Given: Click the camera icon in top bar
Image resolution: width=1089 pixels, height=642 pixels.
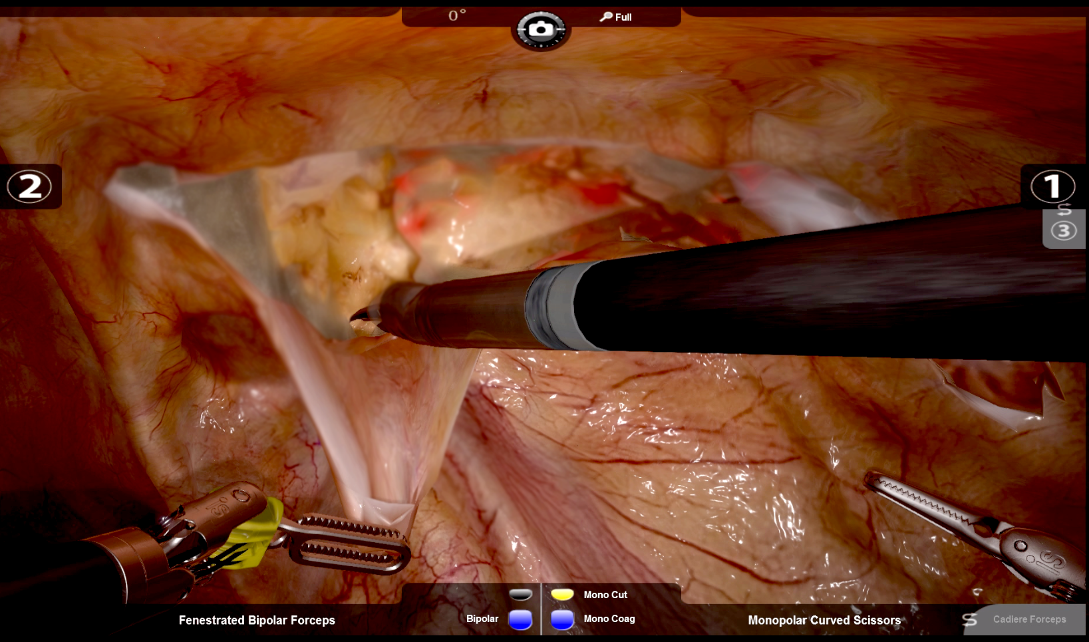Looking at the screenshot, I should point(540,29).
